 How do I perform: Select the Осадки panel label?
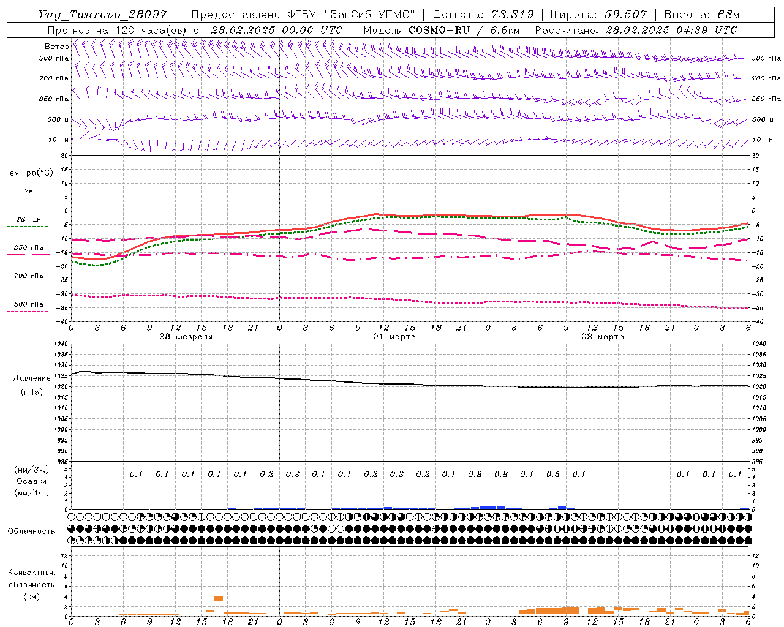(x=31, y=481)
